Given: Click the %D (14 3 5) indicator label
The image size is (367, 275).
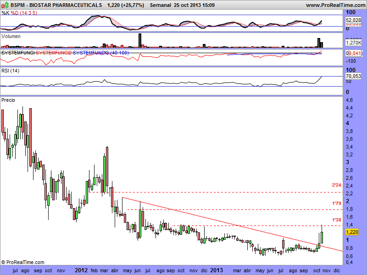Looking at the screenshot, I should pos(24,13).
